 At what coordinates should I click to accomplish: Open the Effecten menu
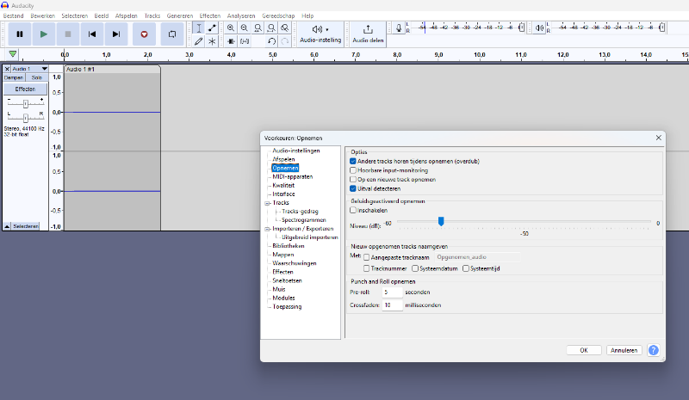209,15
